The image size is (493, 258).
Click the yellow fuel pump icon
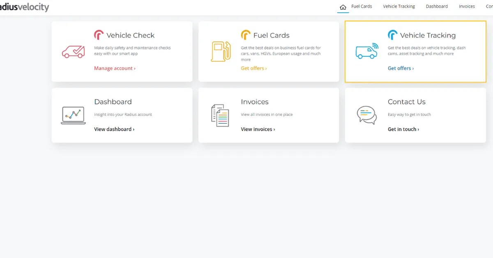(221, 51)
